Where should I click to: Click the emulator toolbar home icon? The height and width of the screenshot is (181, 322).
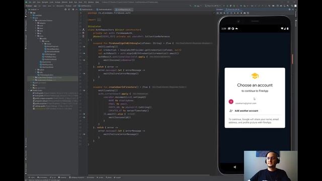click(x=238, y=13)
